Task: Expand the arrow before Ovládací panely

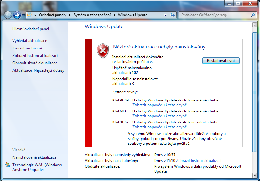Action: [x=35, y=15]
